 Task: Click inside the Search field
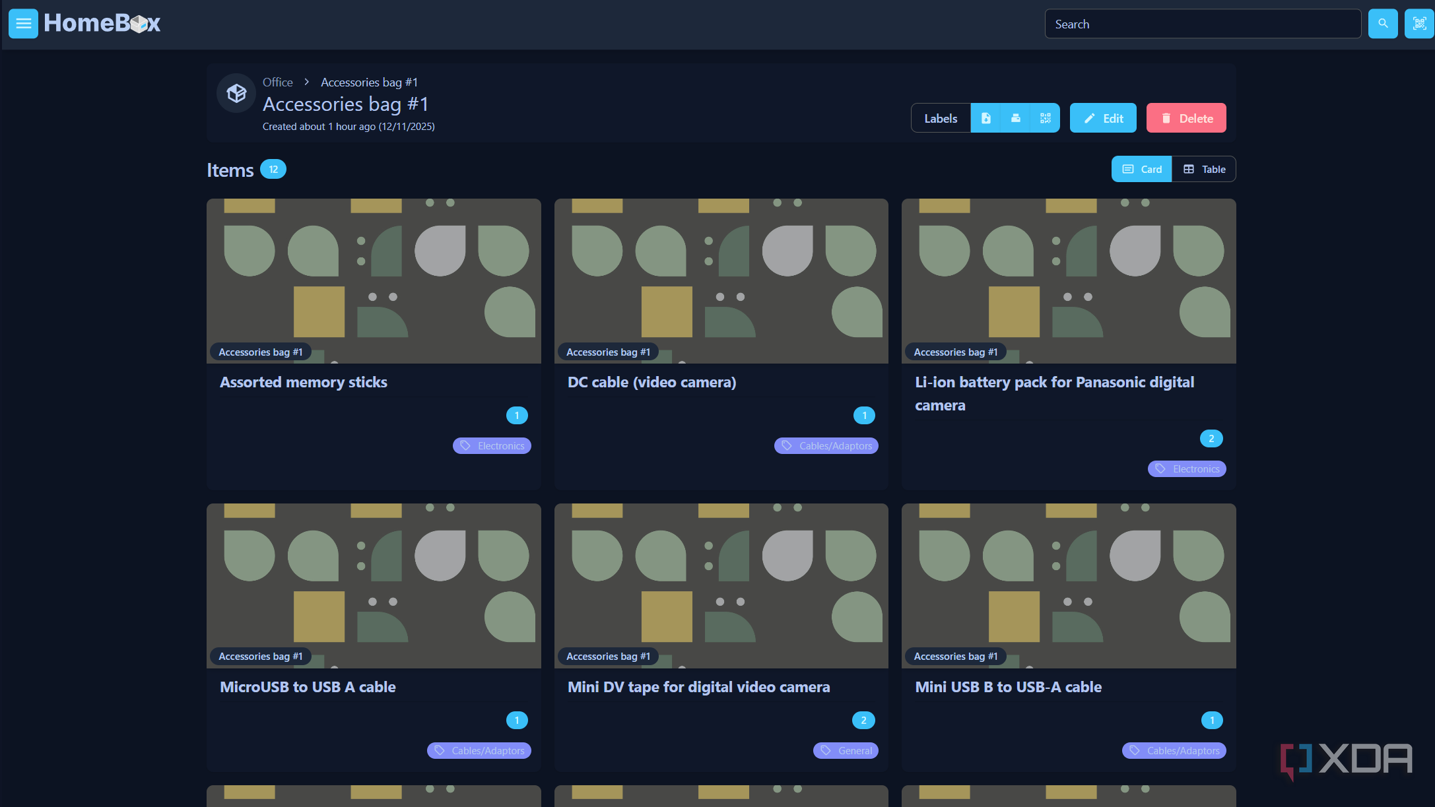point(1203,24)
